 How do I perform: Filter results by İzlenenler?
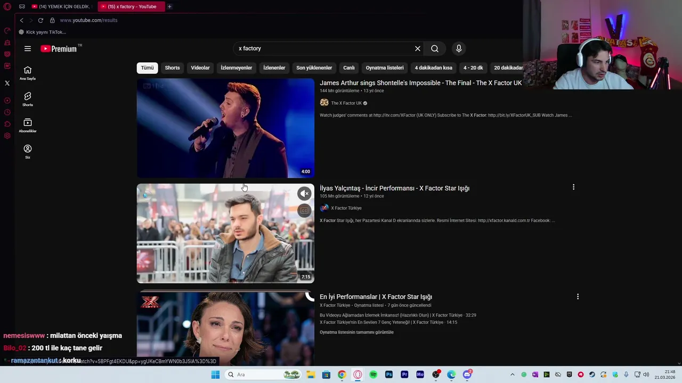tap(274, 68)
